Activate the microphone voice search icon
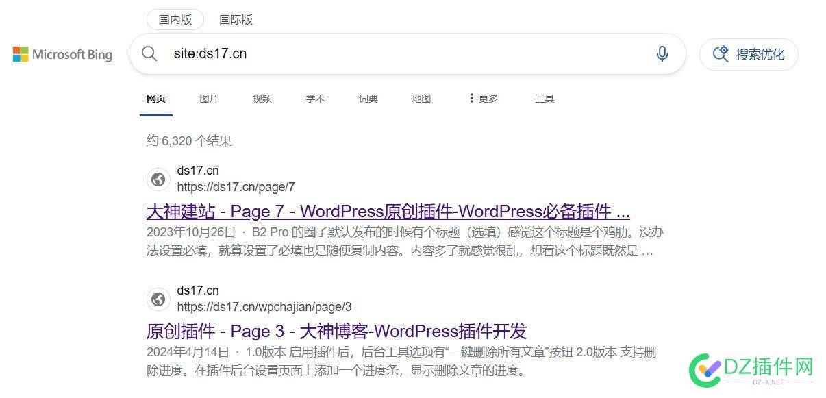Image resolution: width=826 pixels, height=398 pixels. tap(662, 54)
